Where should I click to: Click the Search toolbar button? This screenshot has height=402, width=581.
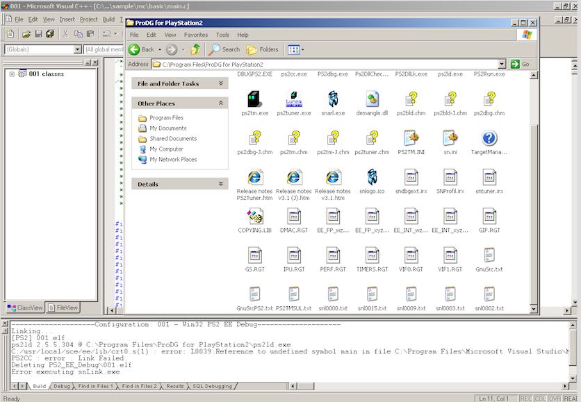pyautogui.click(x=224, y=49)
